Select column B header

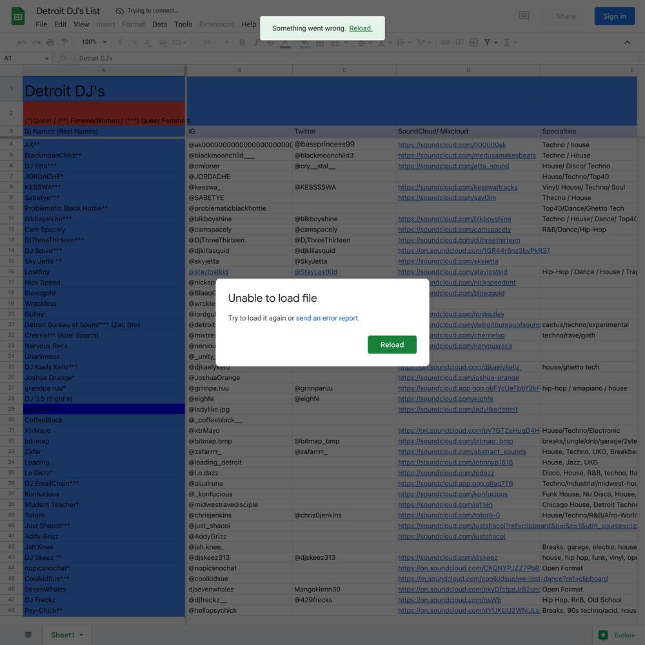point(239,70)
